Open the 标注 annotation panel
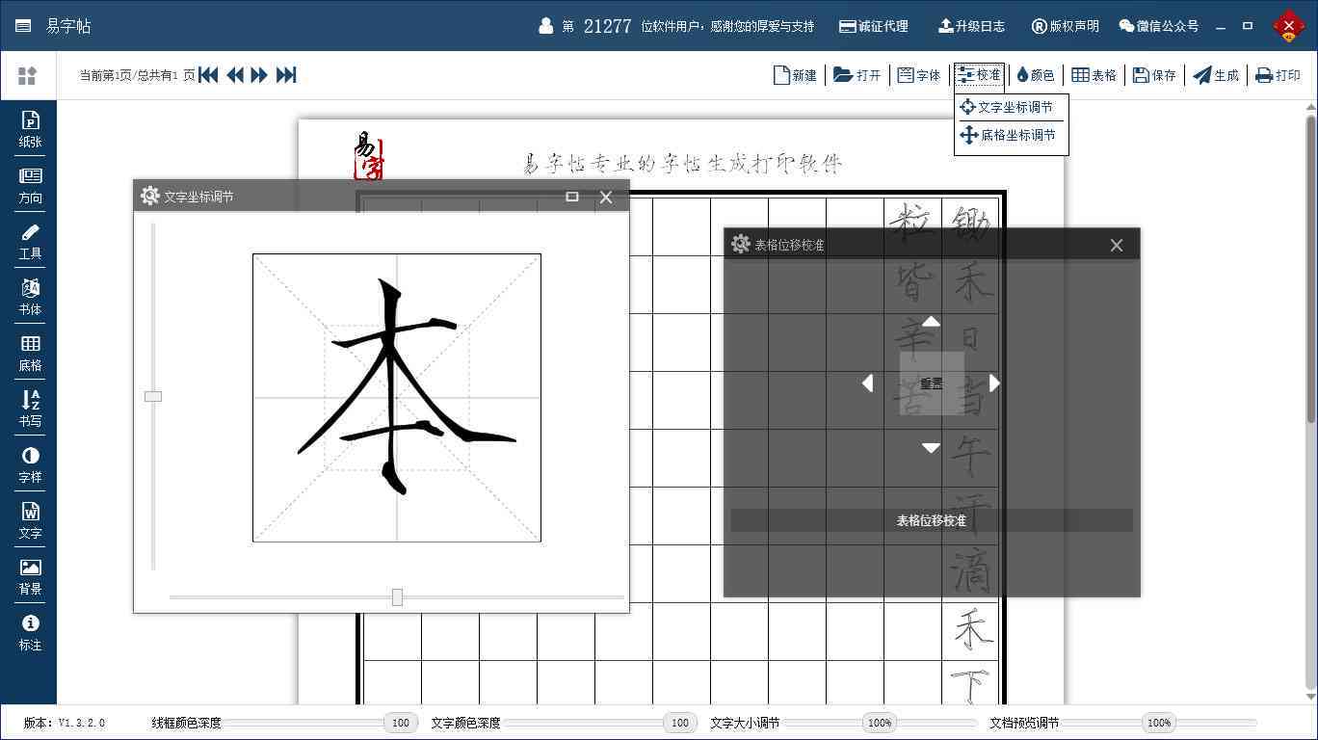The width and height of the screenshot is (1318, 740). (30, 632)
